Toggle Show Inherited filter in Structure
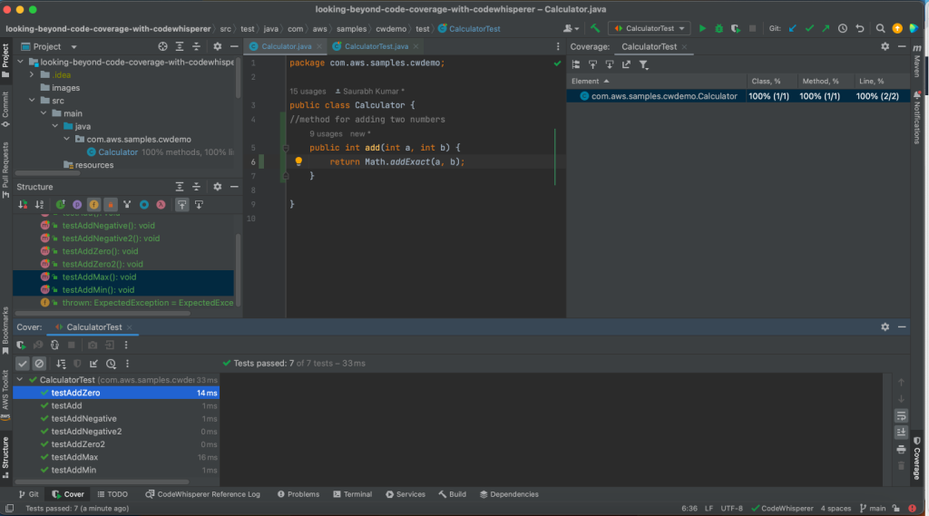This screenshot has height=516, width=929. (127, 204)
